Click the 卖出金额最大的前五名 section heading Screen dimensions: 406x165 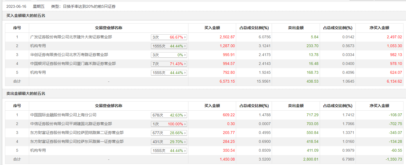pos(26,93)
